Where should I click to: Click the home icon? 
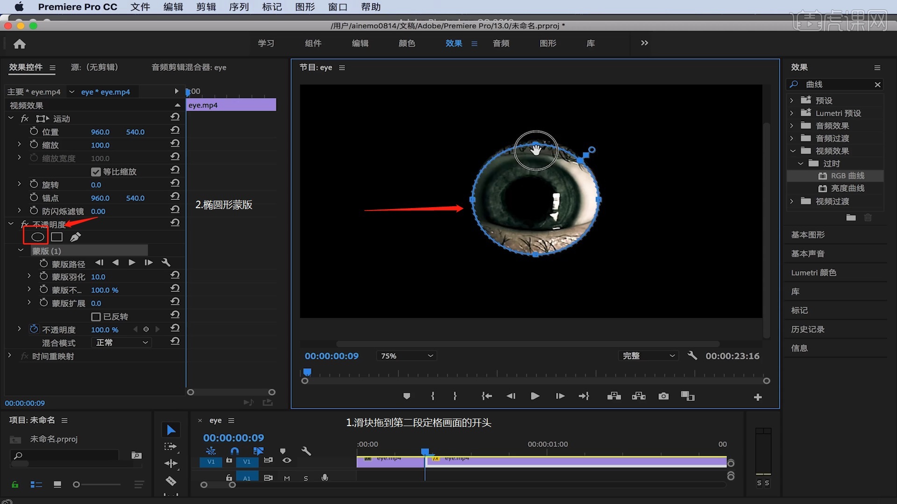20,44
